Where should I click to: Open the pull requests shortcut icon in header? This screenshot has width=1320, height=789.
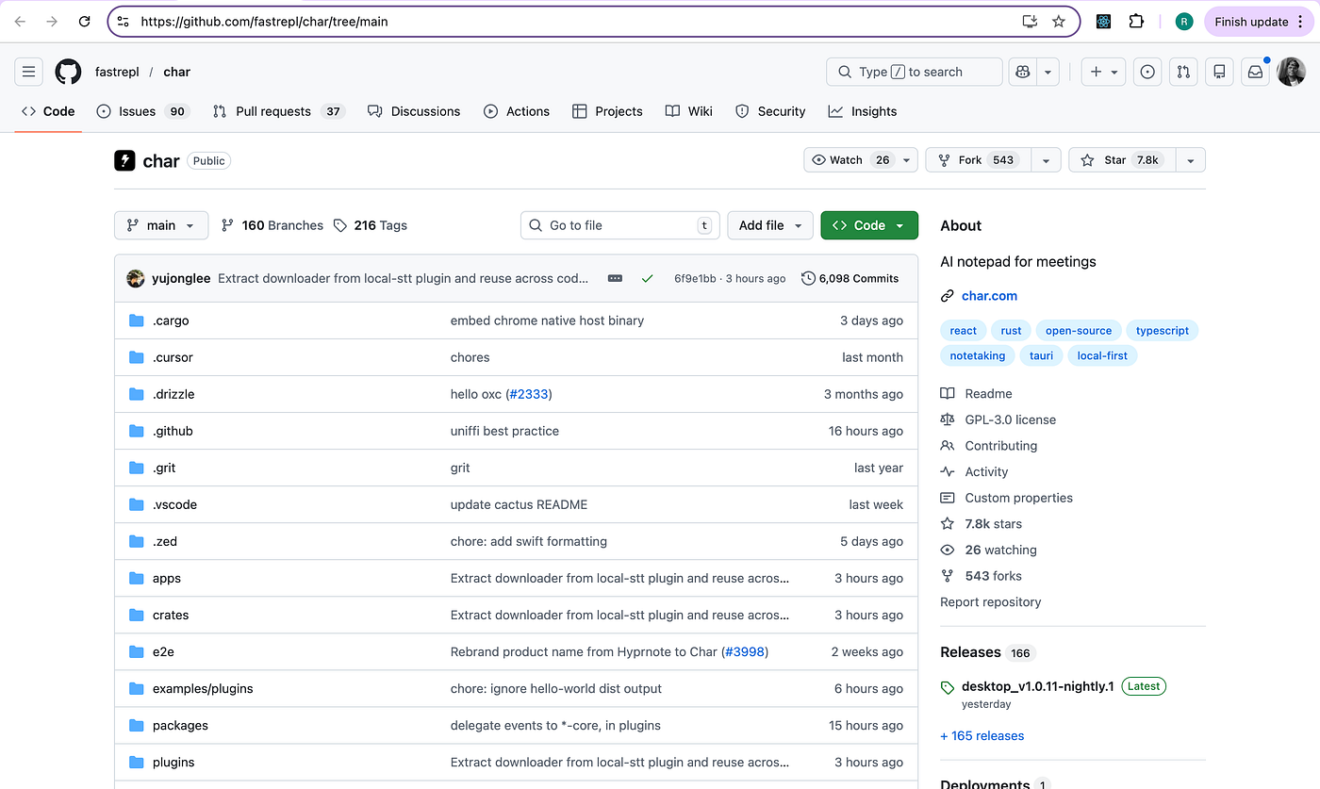click(1183, 72)
